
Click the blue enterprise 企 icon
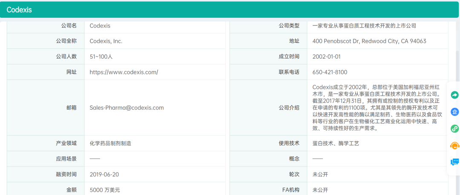[454, 112]
